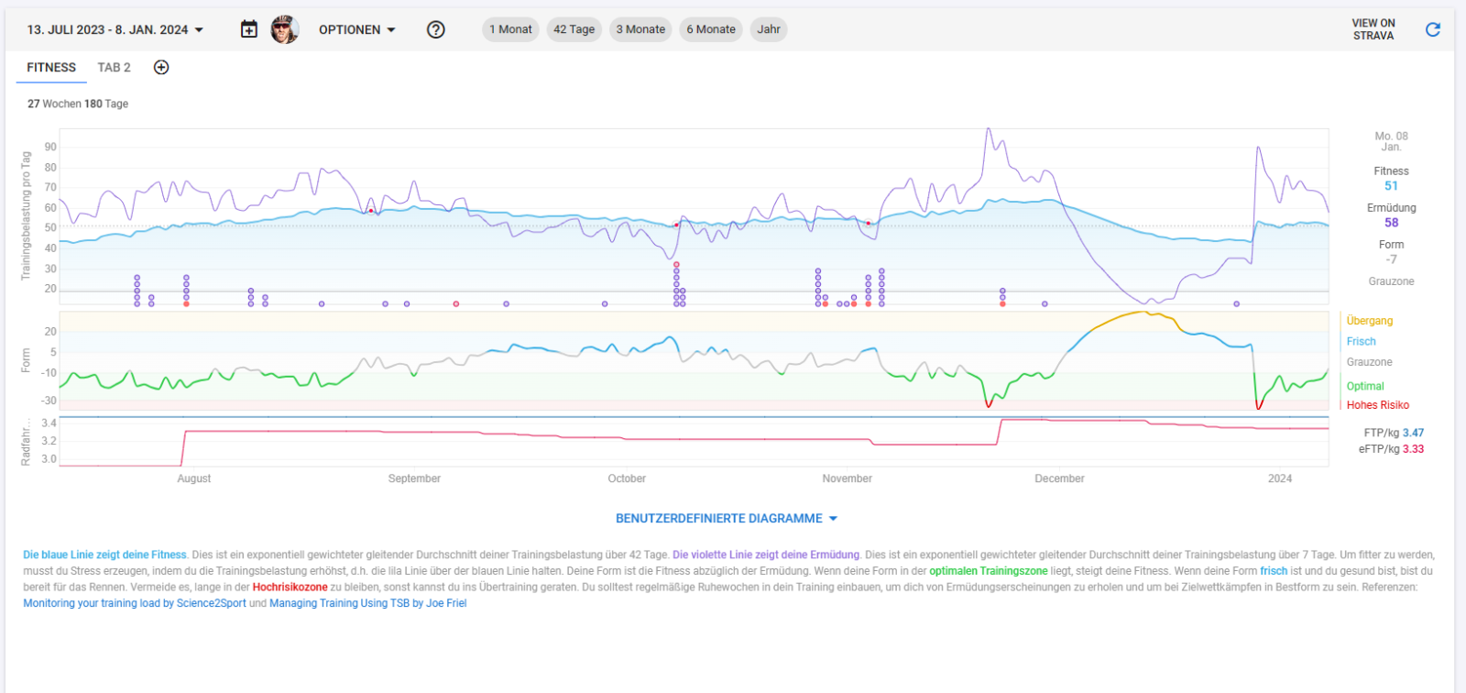Click VIEW ON STRAVA link

tap(1373, 29)
